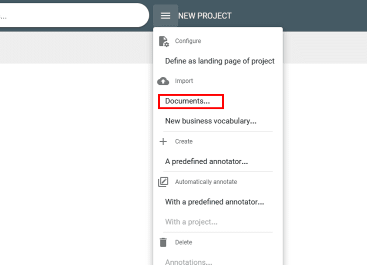Open the Documents... import option
The image size is (367, 265).
pos(187,101)
